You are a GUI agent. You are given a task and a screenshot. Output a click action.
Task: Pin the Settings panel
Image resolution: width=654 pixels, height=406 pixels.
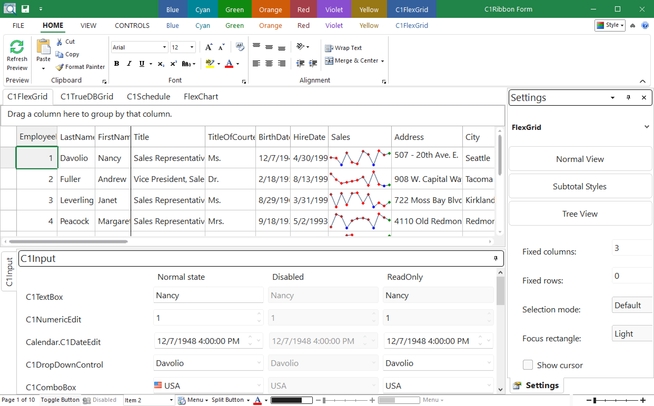coord(628,98)
